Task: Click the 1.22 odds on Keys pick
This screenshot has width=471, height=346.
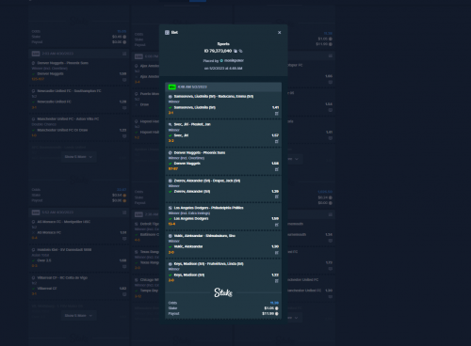Action: tap(275, 275)
